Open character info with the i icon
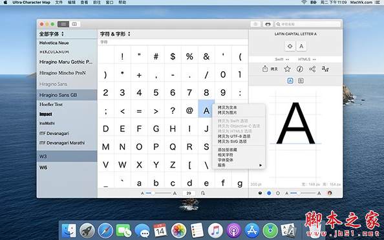This screenshot has height=240, width=384. click(x=300, y=69)
